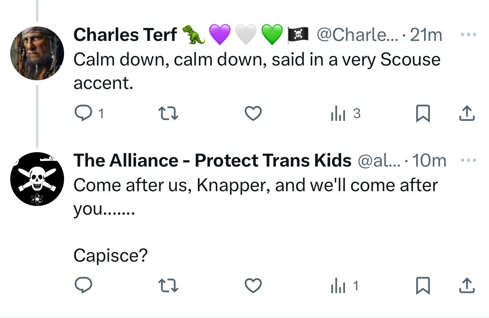489x318 pixels.
Task: Bookmark the Charles Terf tweet
Action: 423,114
